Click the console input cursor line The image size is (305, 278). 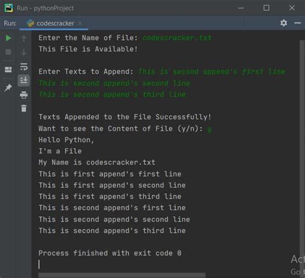pyautogui.click(x=39, y=264)
